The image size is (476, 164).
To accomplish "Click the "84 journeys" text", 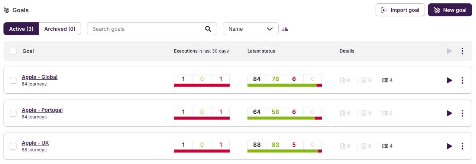I will [34, 84].
